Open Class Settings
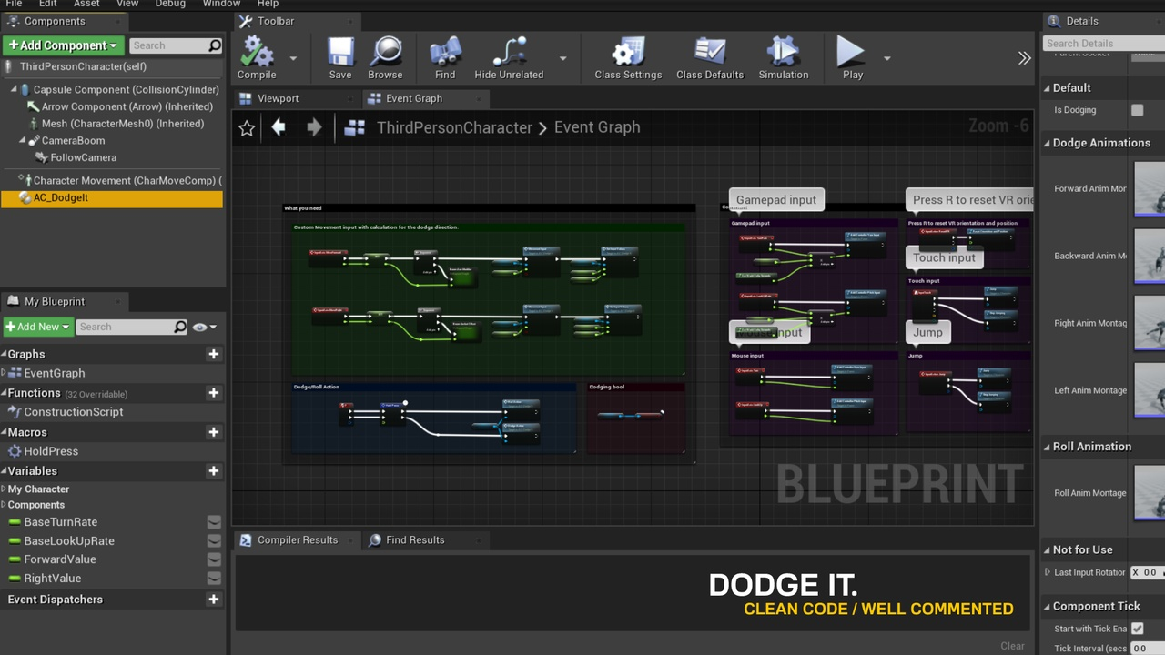Screen dimensions: 1165x655 pos(628,58)
